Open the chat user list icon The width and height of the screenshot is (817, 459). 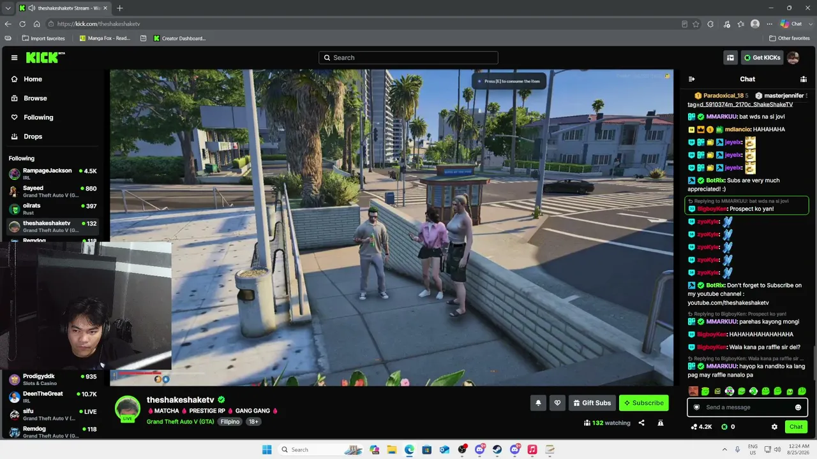point(804,79)
